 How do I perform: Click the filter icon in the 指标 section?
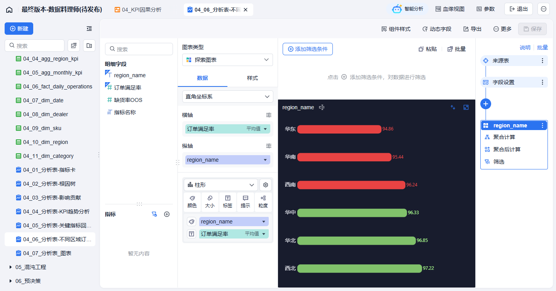tap(154, 214)
